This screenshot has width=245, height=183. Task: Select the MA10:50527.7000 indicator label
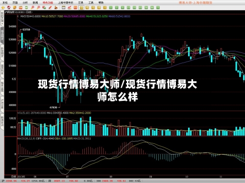(x=52, y=16)
